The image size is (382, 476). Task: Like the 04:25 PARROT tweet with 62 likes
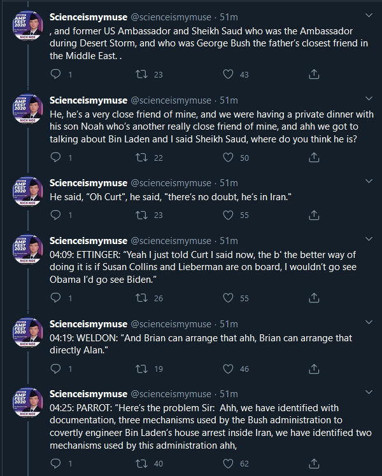pos(228,464)
